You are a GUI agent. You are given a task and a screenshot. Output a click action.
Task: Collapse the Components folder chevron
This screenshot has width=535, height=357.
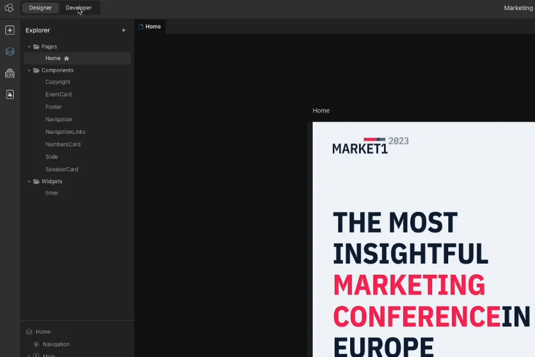[x=29, y=70]
